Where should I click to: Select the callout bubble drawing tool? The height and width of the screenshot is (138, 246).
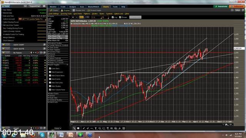coord(116,128)
